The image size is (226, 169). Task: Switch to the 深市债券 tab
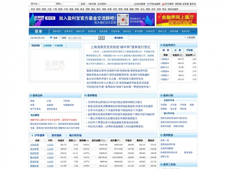coord(56,135)
